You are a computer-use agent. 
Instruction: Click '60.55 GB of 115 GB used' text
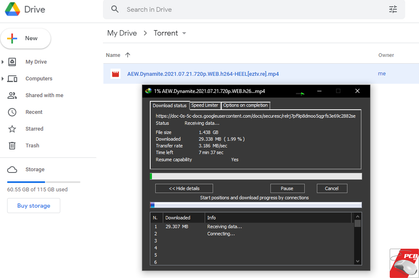[37, 190]
